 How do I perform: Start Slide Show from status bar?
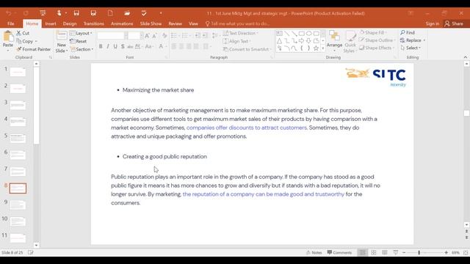coord(396,252)
